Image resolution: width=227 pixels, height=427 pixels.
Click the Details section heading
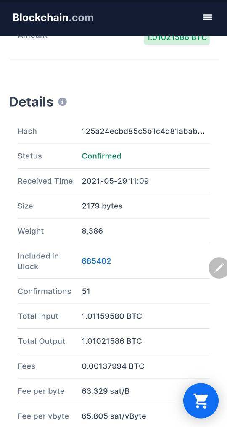[x=32, y=102]
